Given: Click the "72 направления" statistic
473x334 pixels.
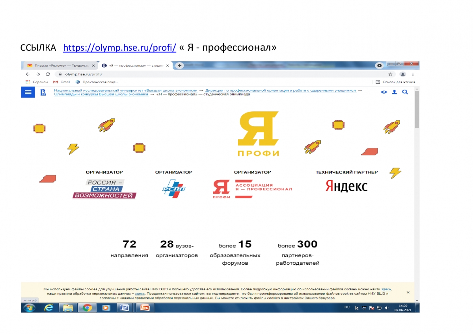Looking at the screenshot, I should tap(129, 249).
